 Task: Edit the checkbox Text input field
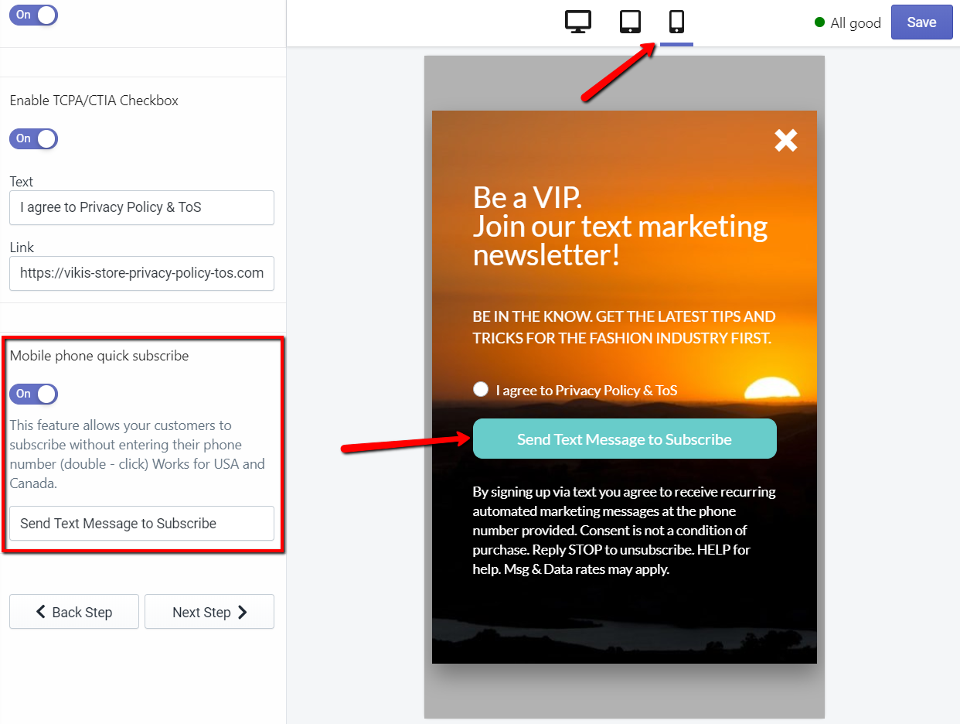point(141,207)
